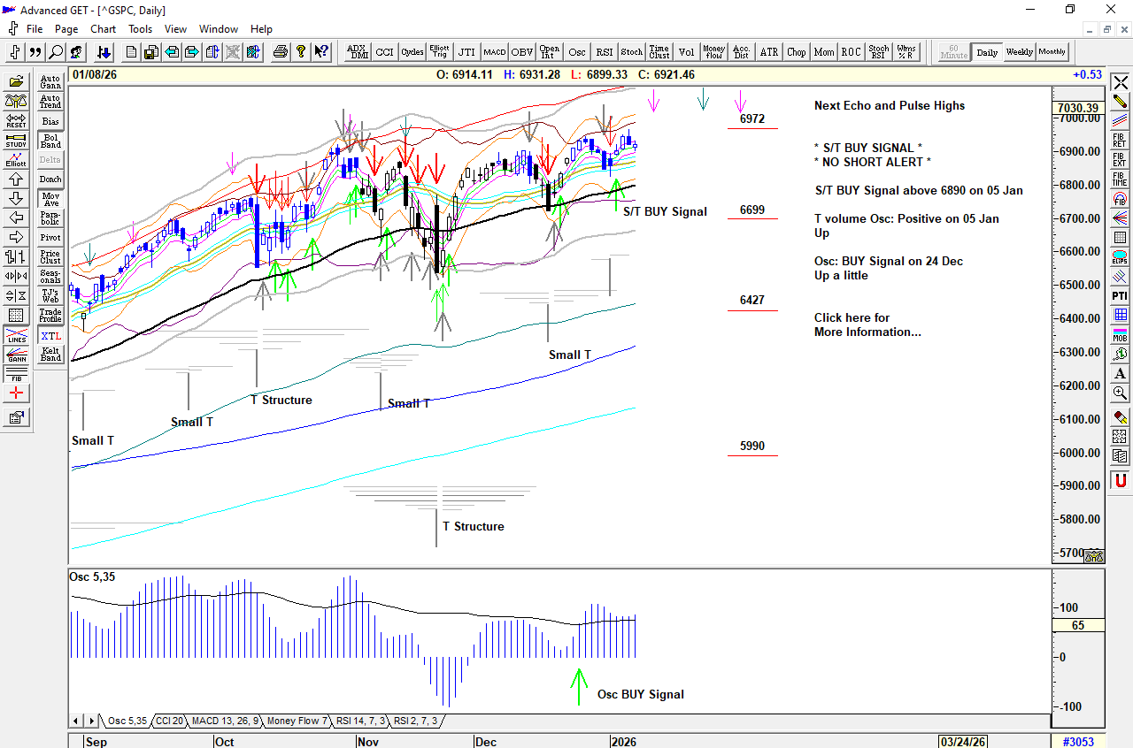1133x748 pixels.
Task: Switch to the MACD 13, 26, 9 tab
Action: pos(225,721)
